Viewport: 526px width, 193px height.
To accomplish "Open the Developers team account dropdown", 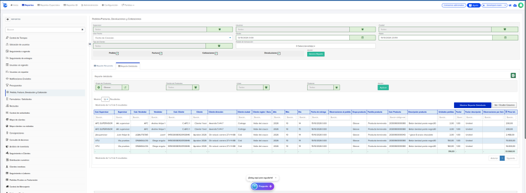I will point(495,5).
